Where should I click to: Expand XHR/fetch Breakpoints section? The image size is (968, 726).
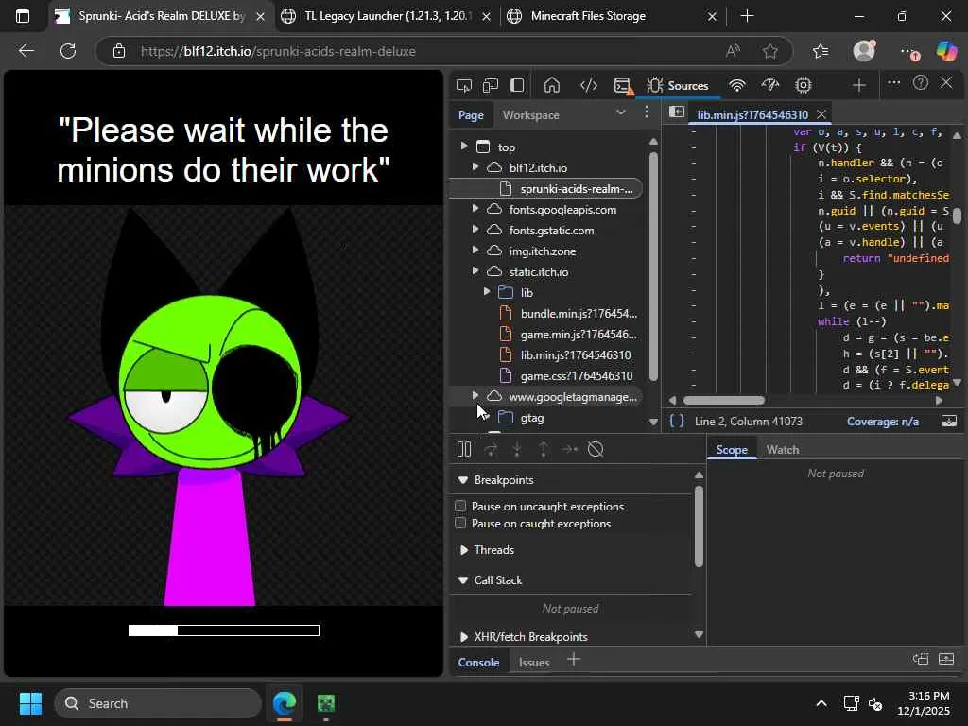(x=463, y=636)
